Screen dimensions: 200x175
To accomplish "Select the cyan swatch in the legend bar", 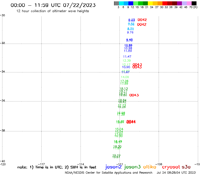I will point(121,3).
